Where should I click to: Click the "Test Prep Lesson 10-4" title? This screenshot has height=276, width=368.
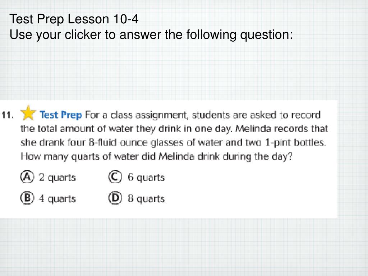(74, 19)
